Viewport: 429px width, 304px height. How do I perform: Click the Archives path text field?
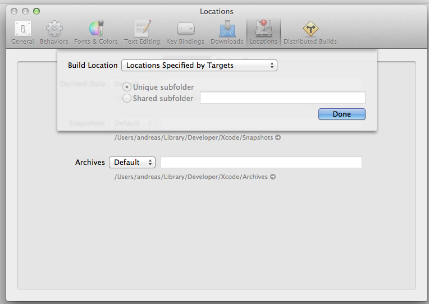tap(261, 162)
